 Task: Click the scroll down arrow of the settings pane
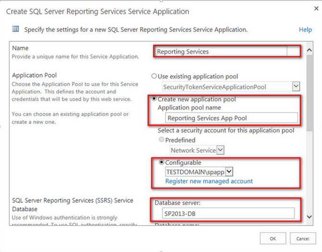click(x=309, y=217)
